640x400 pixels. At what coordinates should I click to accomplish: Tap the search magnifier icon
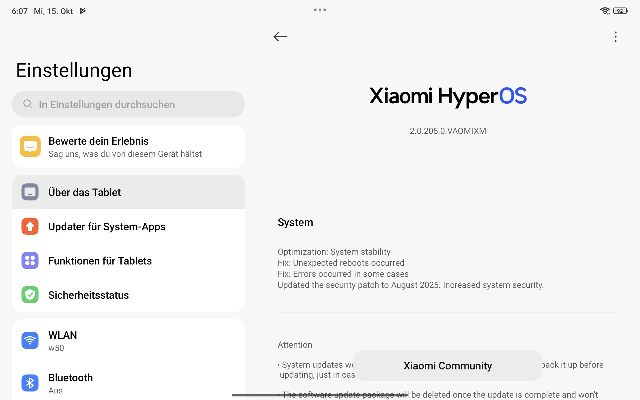tap(28, 104)
